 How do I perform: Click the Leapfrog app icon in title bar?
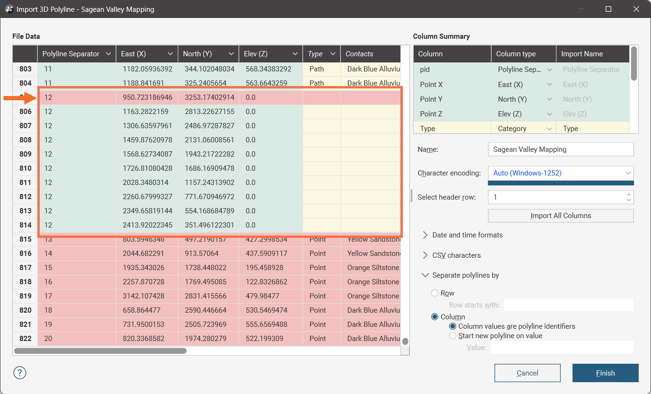(x=9, y=9)
